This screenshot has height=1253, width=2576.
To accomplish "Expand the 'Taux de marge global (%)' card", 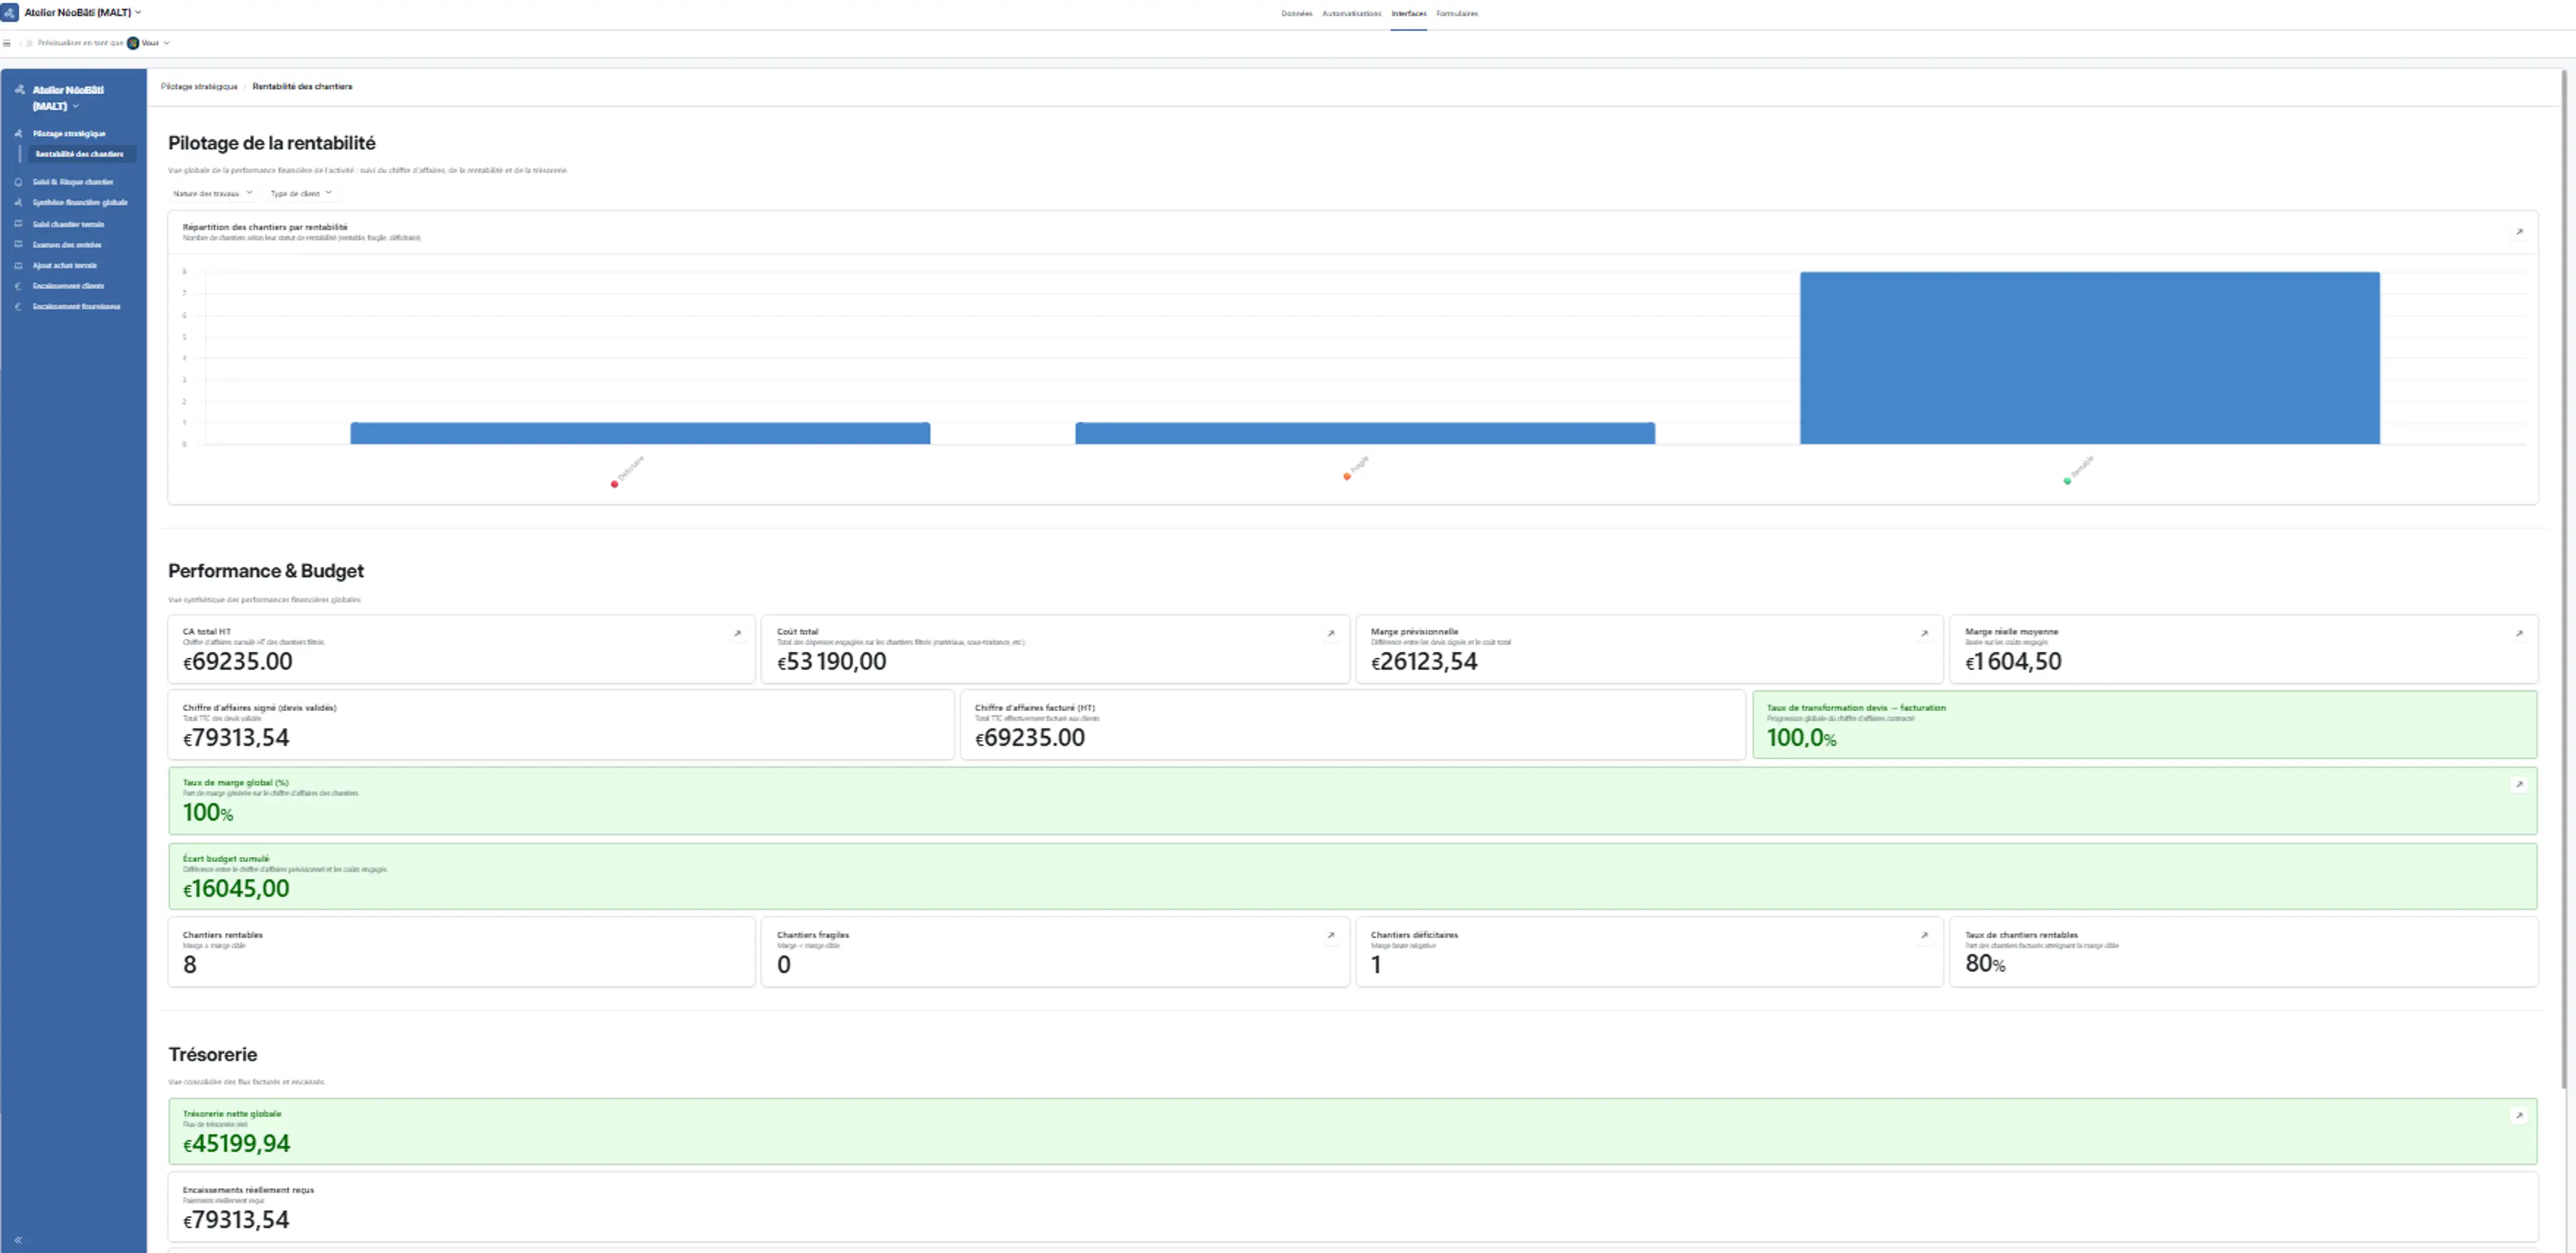I will pos(2519,784).
